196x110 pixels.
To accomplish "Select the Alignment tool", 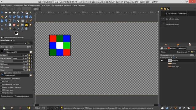I will [6, 13].
